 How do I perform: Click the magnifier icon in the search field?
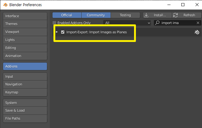pyautogui.click(x=157, y=23)
